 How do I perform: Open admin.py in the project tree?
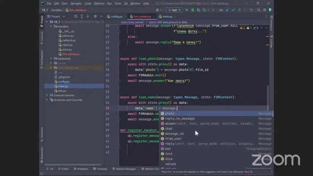tap(68, 36)
